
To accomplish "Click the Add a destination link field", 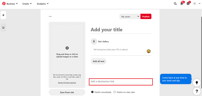I will 121,82.
